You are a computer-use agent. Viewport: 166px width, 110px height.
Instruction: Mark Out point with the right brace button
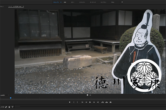tap(77, 102)
